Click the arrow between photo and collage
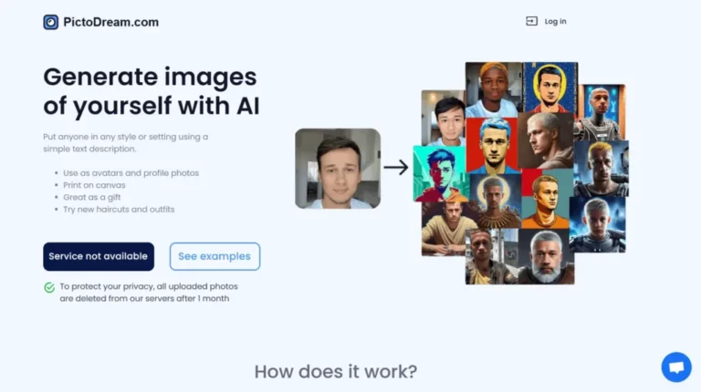 396,168
